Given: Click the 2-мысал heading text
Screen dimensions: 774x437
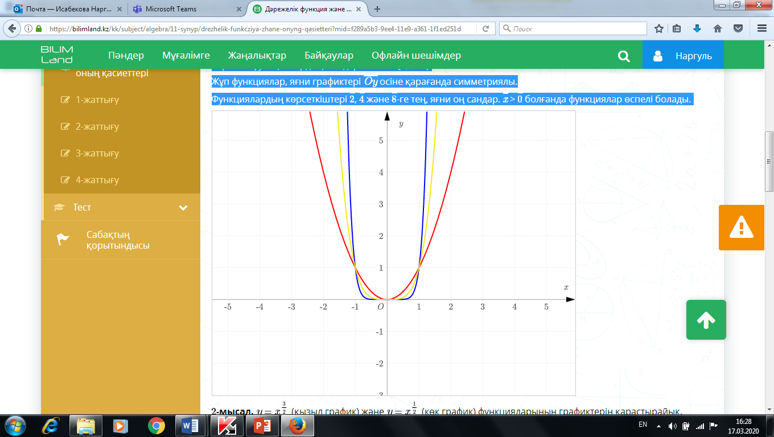Looking at the screenshot, I should pyautogui.click(x=231, y=411).
